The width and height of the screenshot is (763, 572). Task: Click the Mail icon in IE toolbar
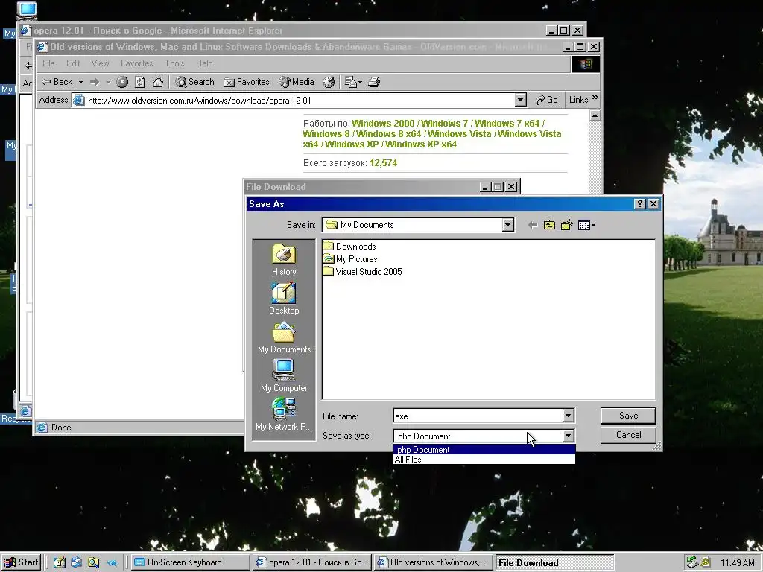coord(350,82)
